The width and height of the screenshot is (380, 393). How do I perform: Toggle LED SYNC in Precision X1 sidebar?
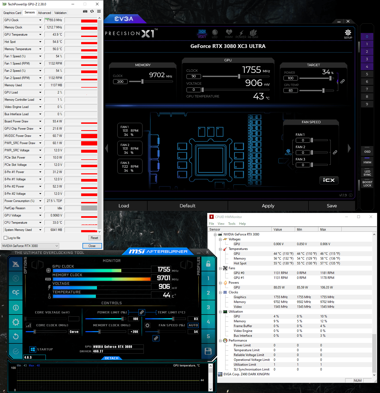367,173
